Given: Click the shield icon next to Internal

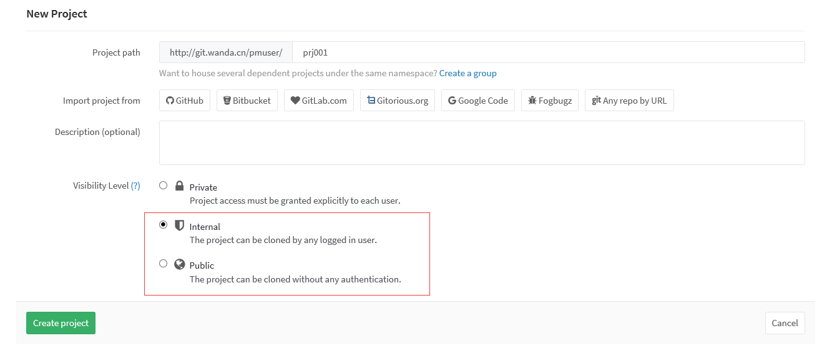Looking at the screenshot, I should pos(179,224).
